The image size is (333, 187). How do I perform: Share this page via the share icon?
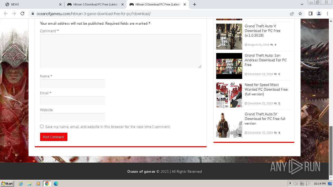292,14
